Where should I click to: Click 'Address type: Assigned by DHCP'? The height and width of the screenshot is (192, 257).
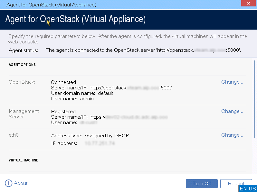[x=90, y=135]
